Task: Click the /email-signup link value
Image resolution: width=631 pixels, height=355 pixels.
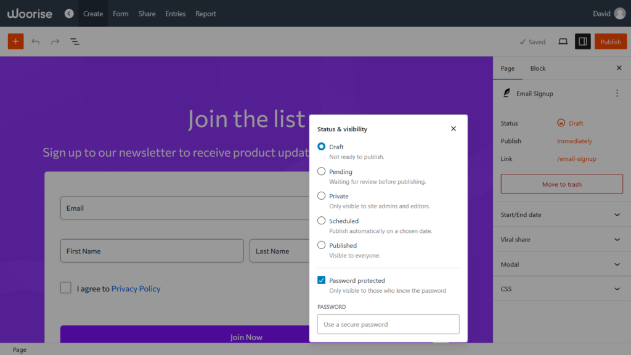Action: pyautogui.click(x=576, y=158)
